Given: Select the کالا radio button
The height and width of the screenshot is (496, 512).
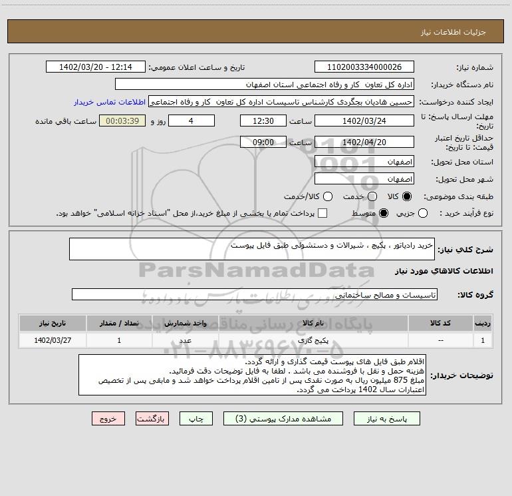Looking at the screenshot, I should coord(407,196).
